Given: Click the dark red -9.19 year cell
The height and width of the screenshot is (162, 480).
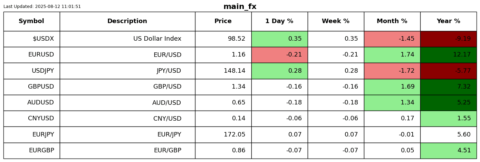Looking at the screenshot, I should click(x=448, y=39).
